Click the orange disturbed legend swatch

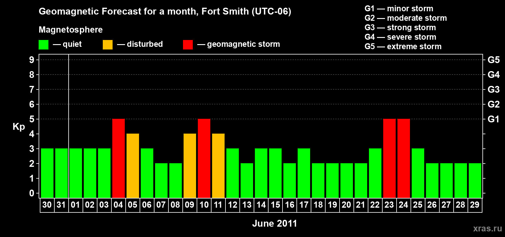108,45
